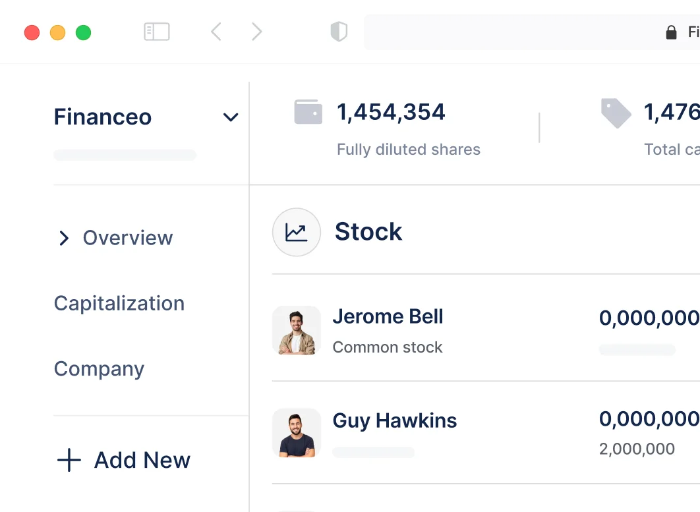Click the wallet icon beside fully diluted shares

click(x=307, y=111)
